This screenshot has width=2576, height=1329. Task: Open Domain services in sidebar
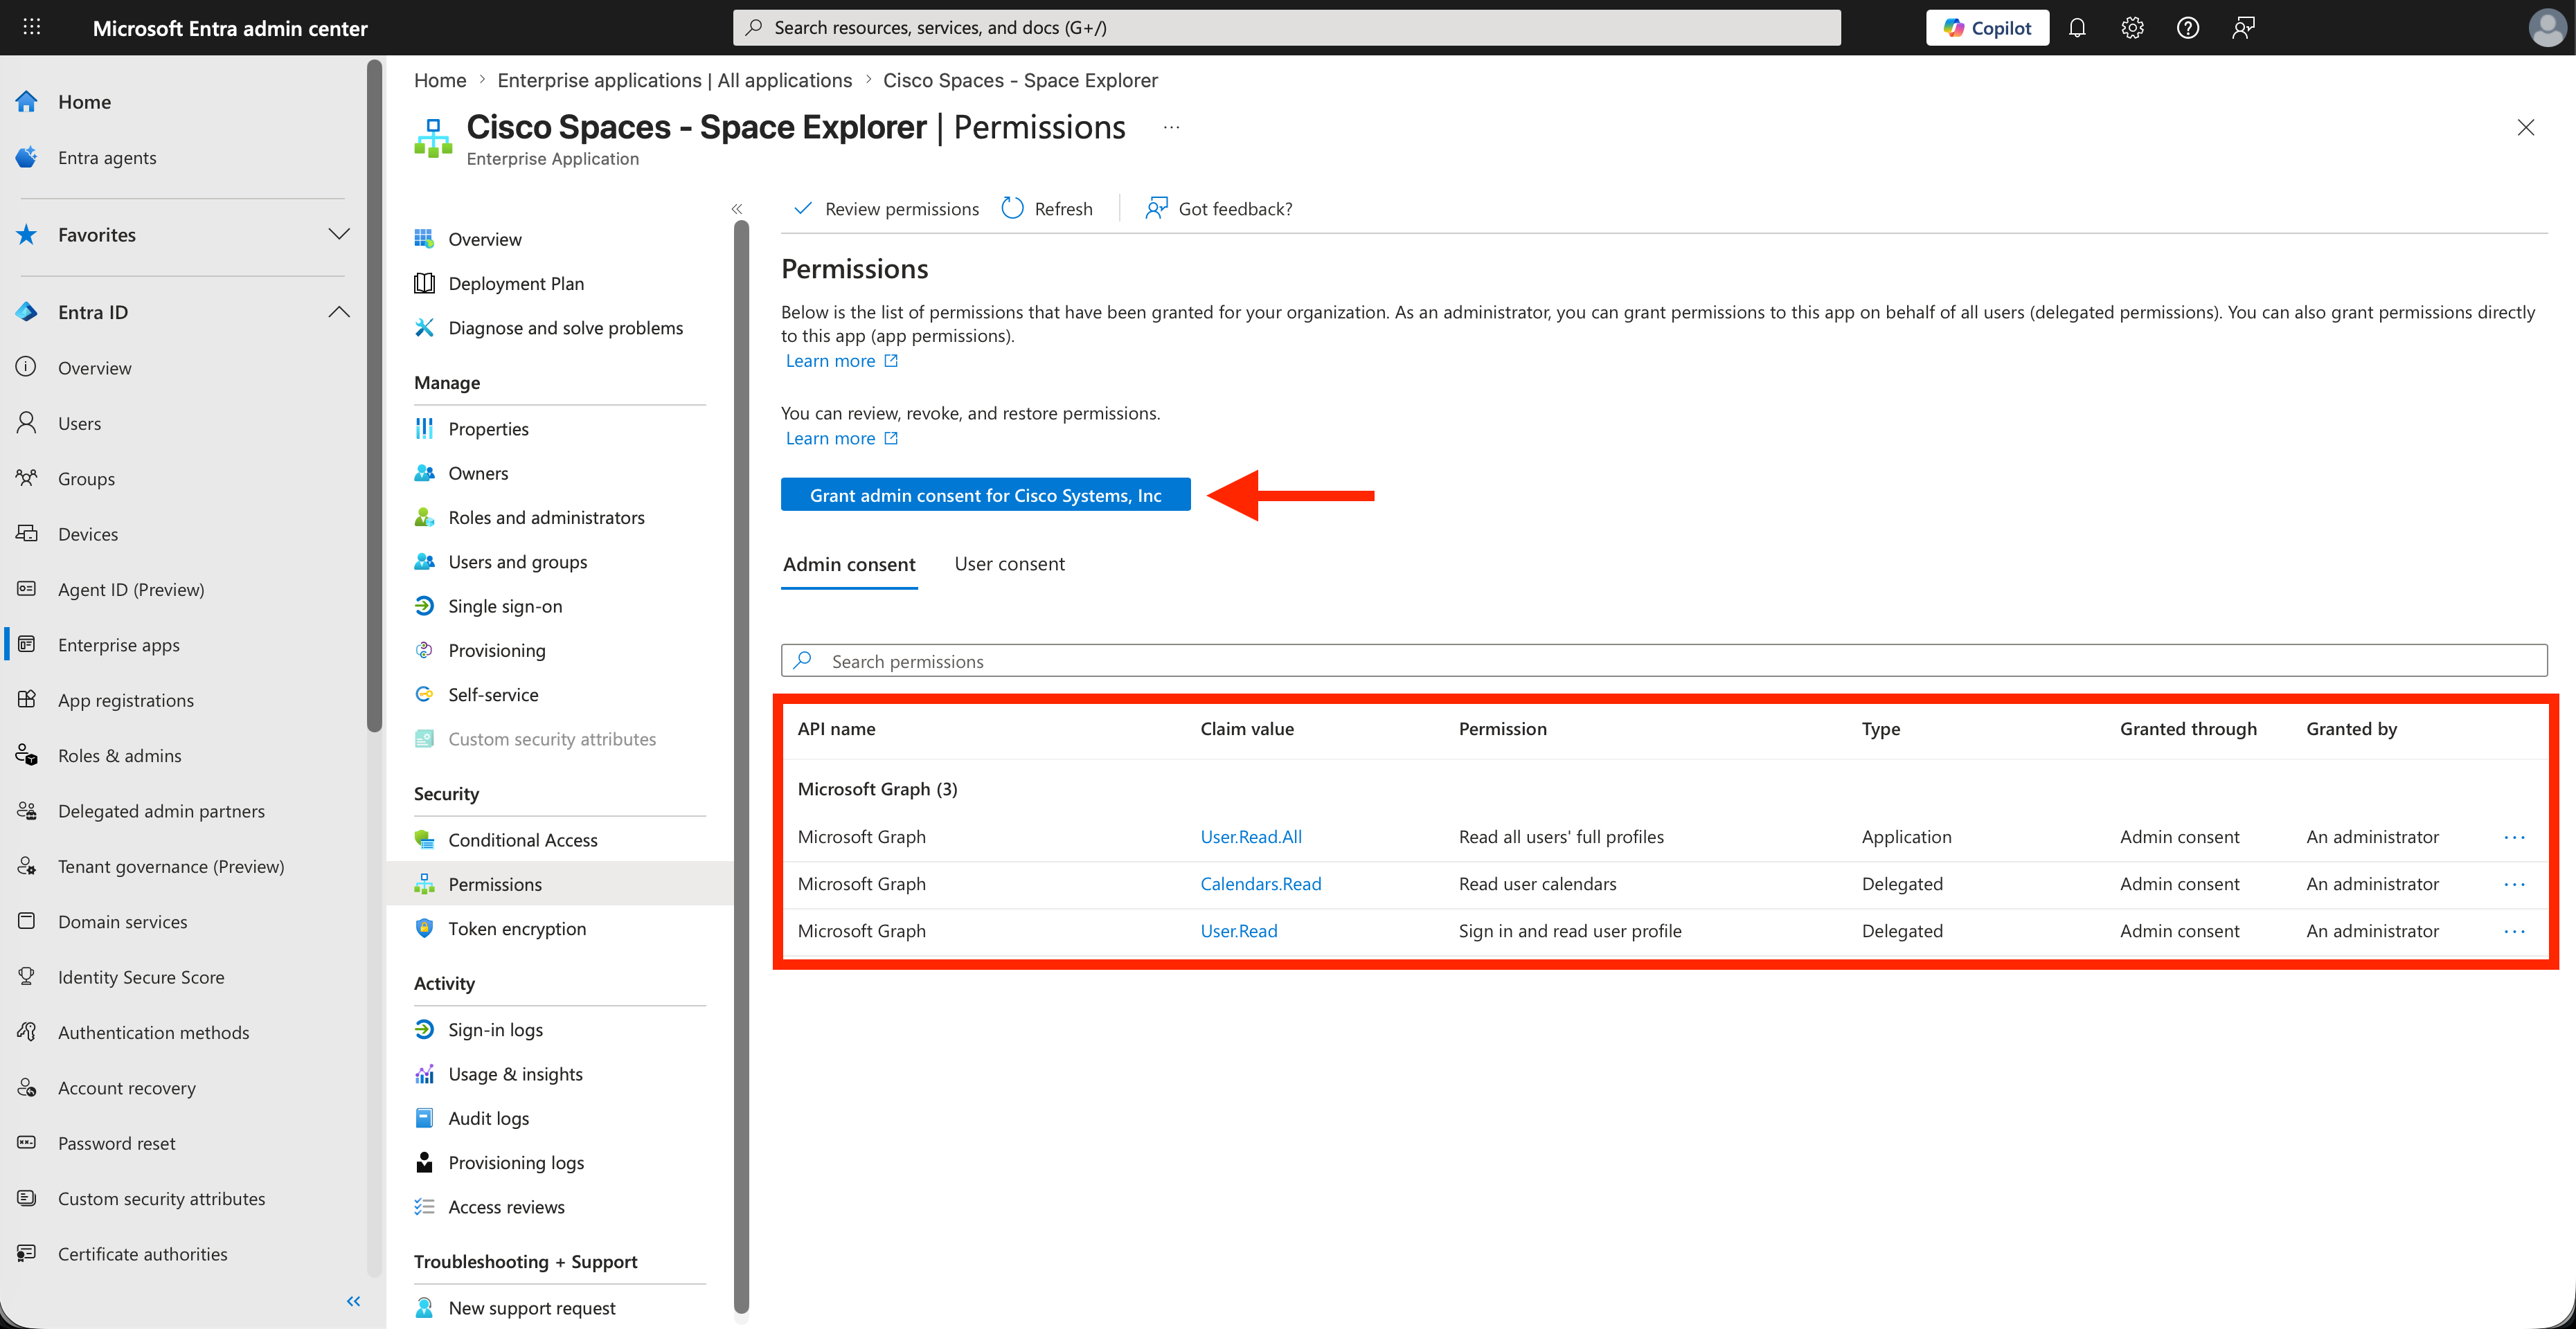[x=123, y=921]
